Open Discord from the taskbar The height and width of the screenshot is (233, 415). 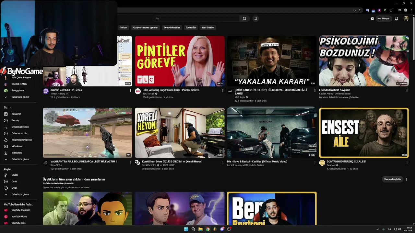click(222, 229)
